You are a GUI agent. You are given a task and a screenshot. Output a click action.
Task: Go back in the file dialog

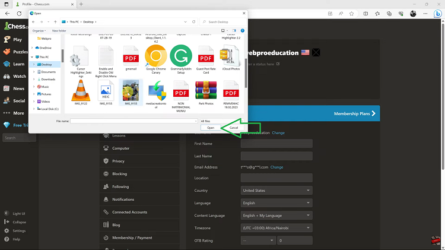33,22
